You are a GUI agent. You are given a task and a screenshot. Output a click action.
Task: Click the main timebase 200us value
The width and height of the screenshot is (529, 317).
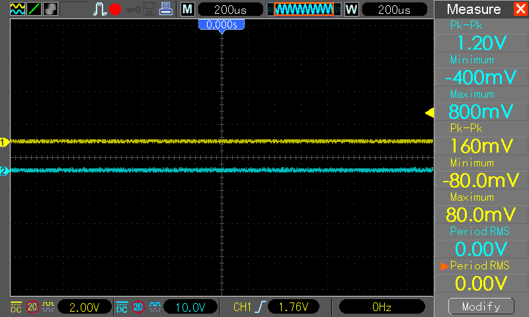click(230, 9)
